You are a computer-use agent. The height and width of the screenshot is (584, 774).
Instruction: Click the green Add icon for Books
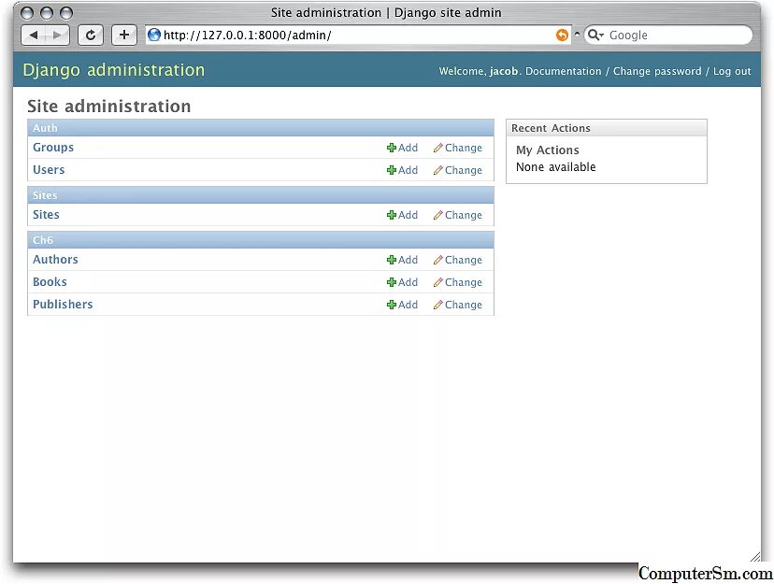point(392,282)
